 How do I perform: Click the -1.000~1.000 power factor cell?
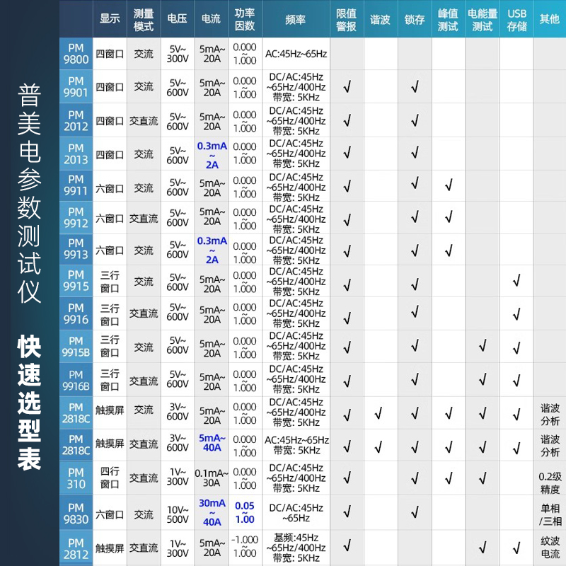pyautogui.click(x=245, y=546)
